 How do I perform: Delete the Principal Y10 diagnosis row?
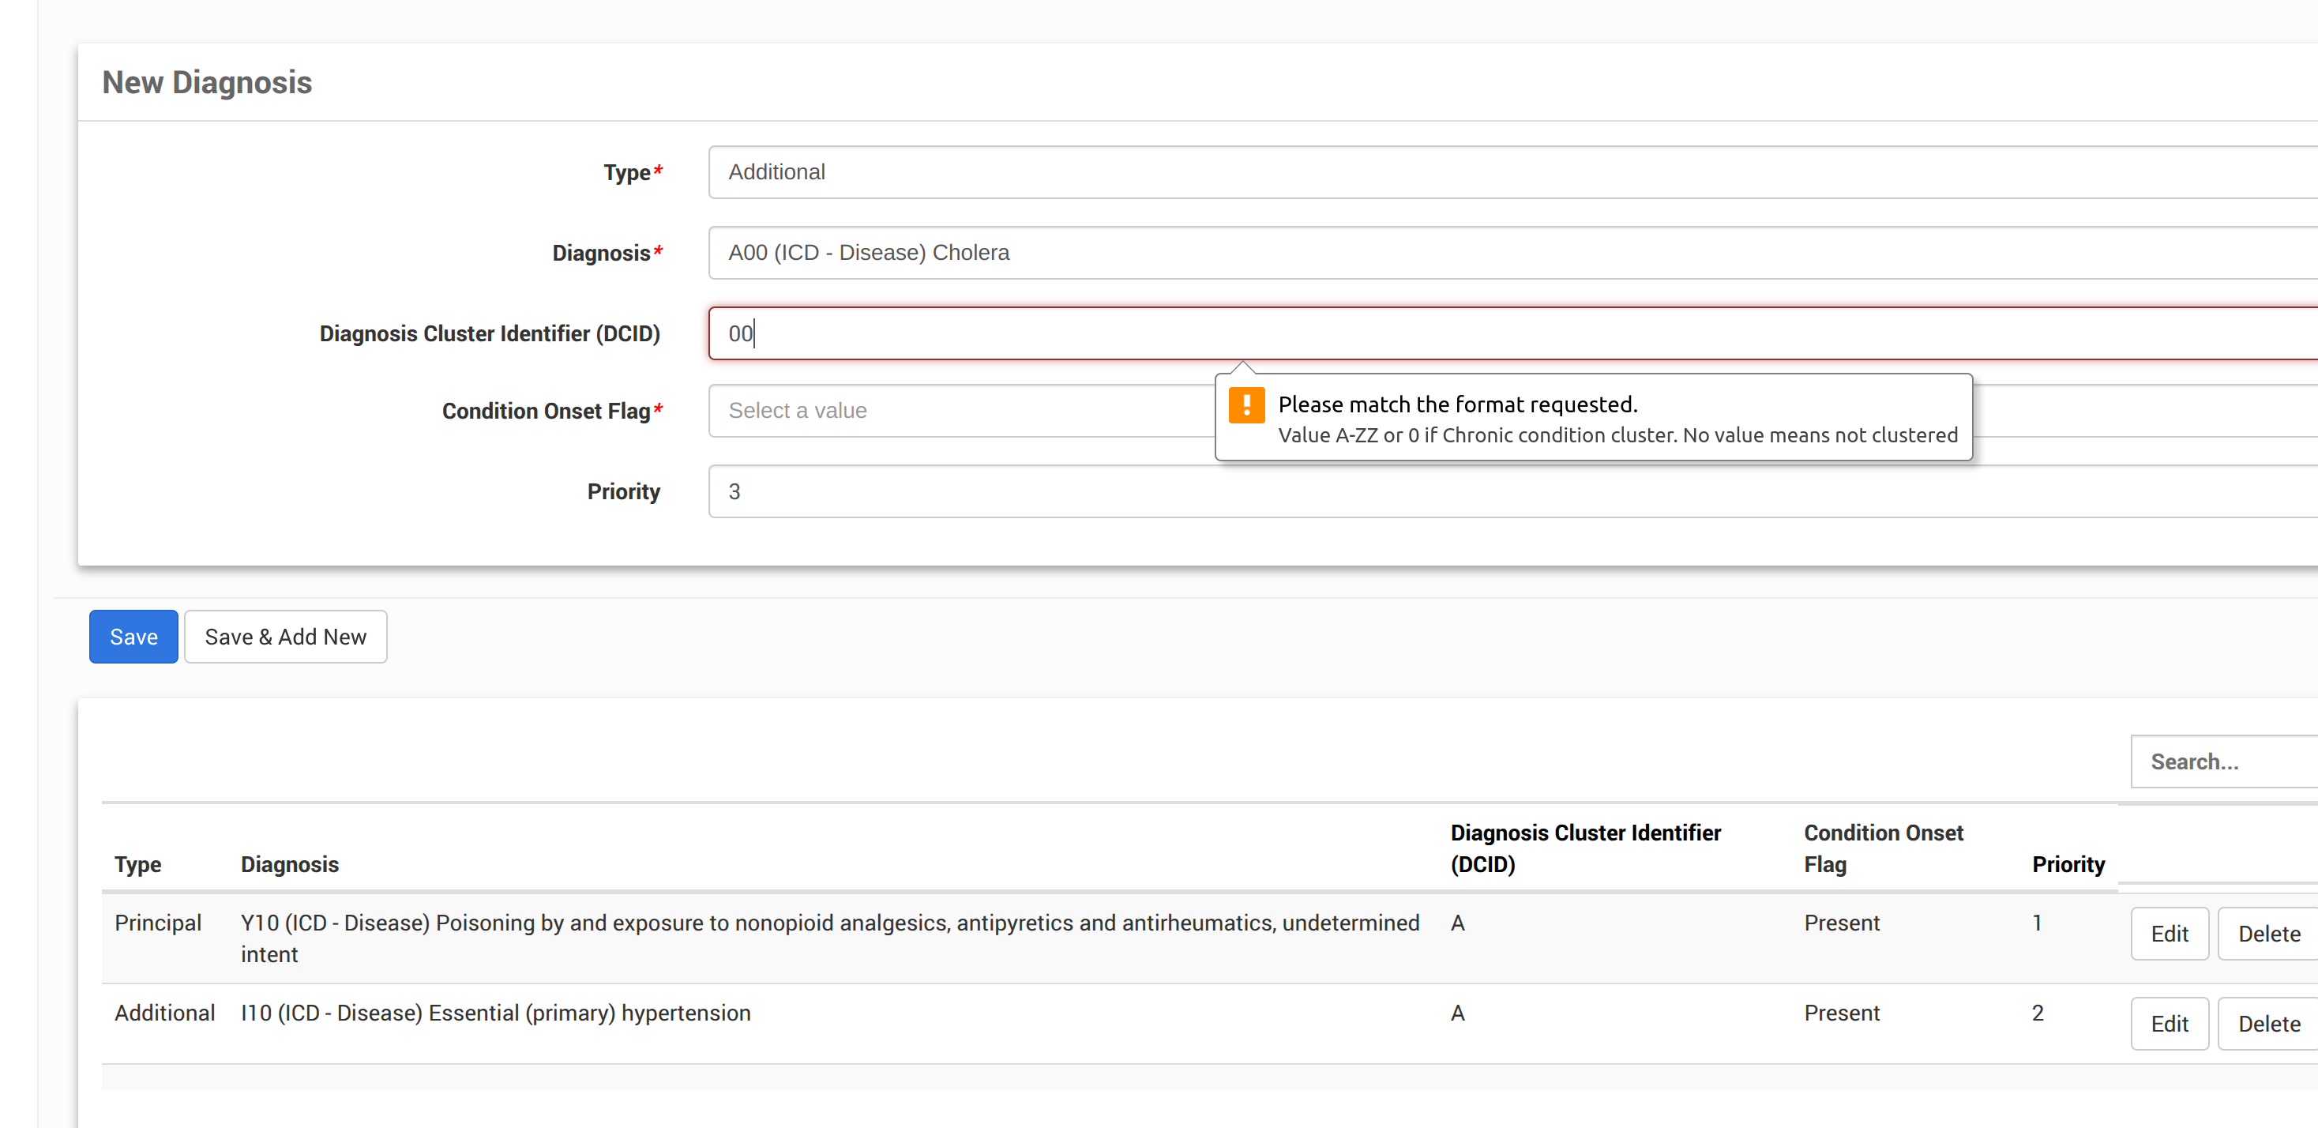pos(2267,934)
